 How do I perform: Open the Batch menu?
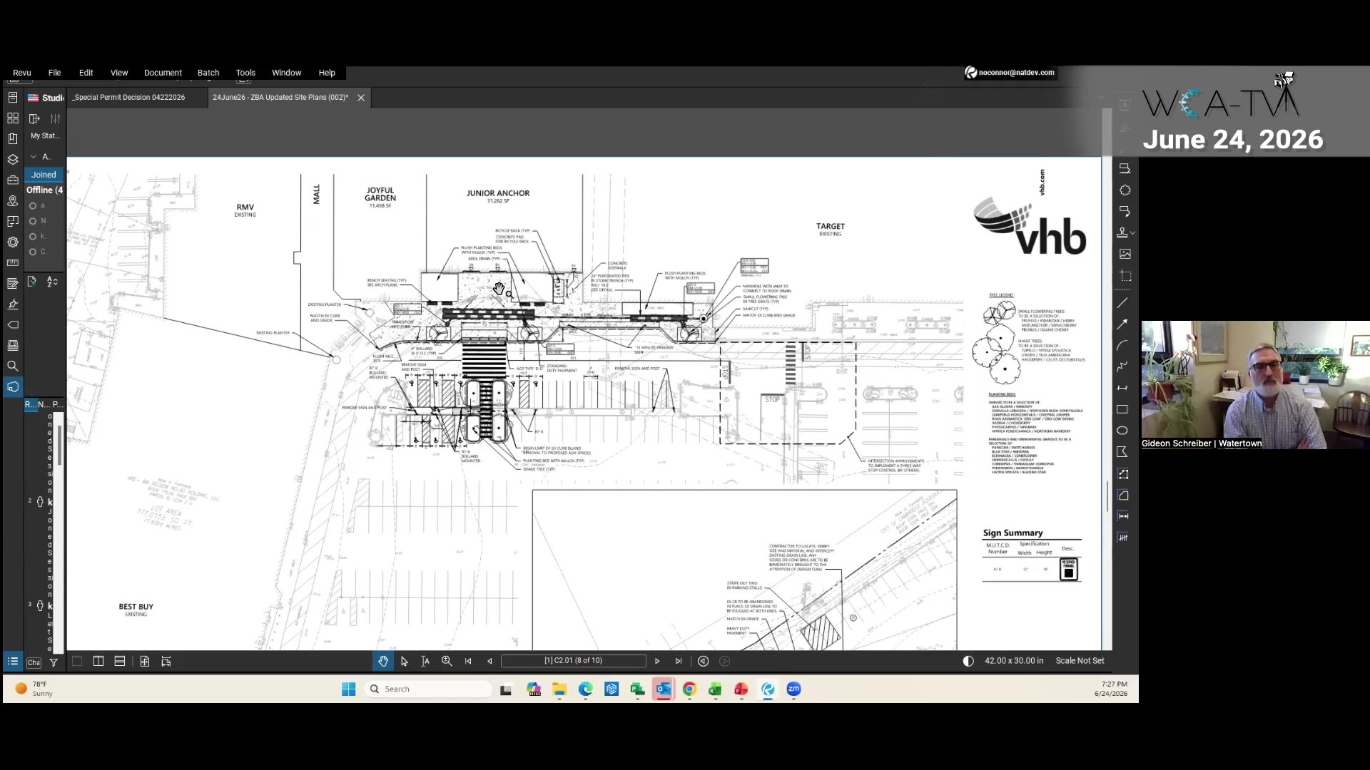(208, 73)
